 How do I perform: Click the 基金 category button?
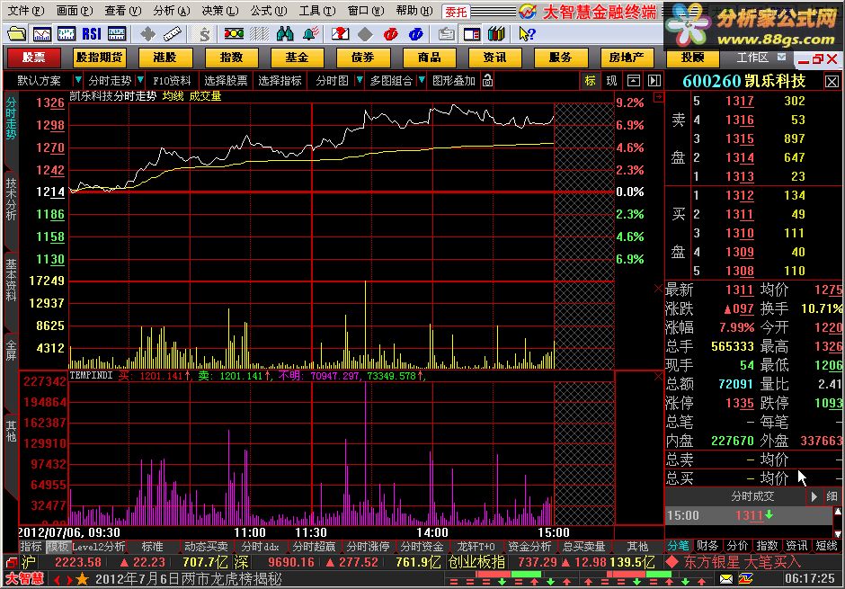[x=297, y=58]
